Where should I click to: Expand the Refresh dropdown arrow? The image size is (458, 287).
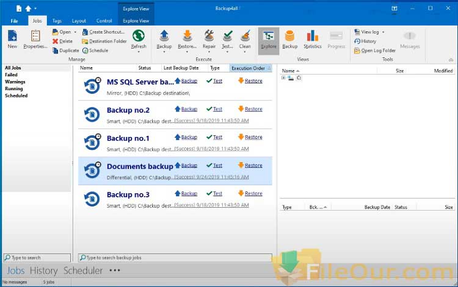coord(139,52)
